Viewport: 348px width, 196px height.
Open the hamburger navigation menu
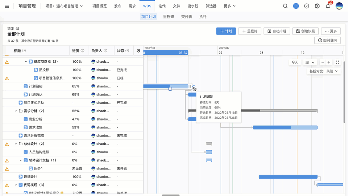click(7, 6)
